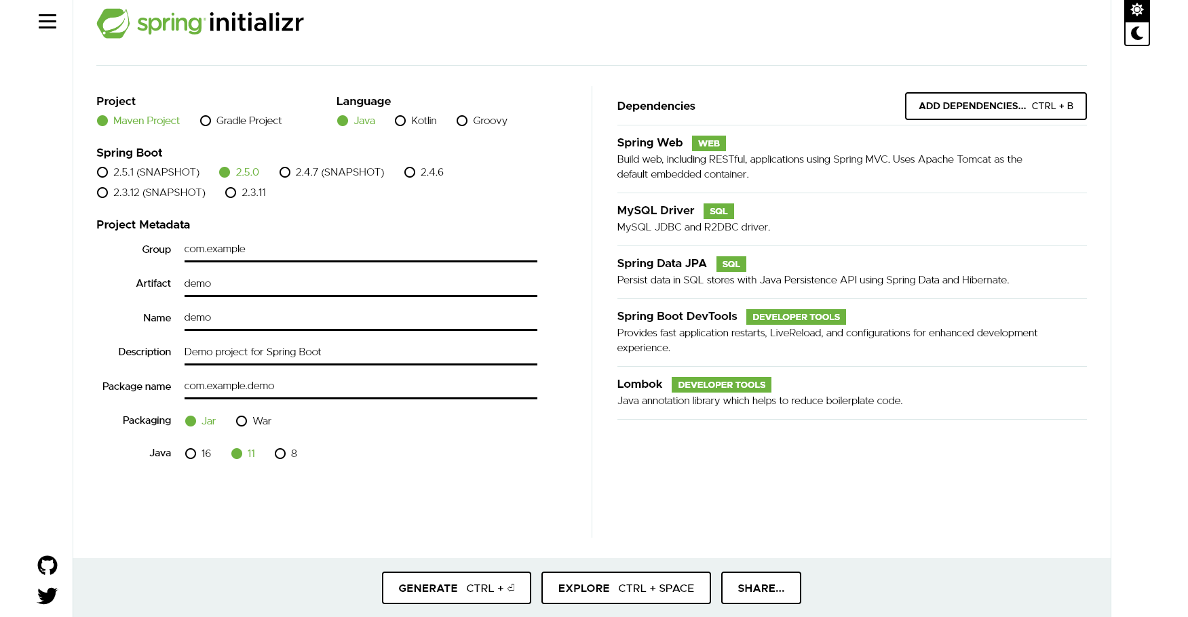Click the Twitter bird icon
Image resolution: width=1188 pixels, height=617 pixels.
pyautogui.click(x=47, y=595)
